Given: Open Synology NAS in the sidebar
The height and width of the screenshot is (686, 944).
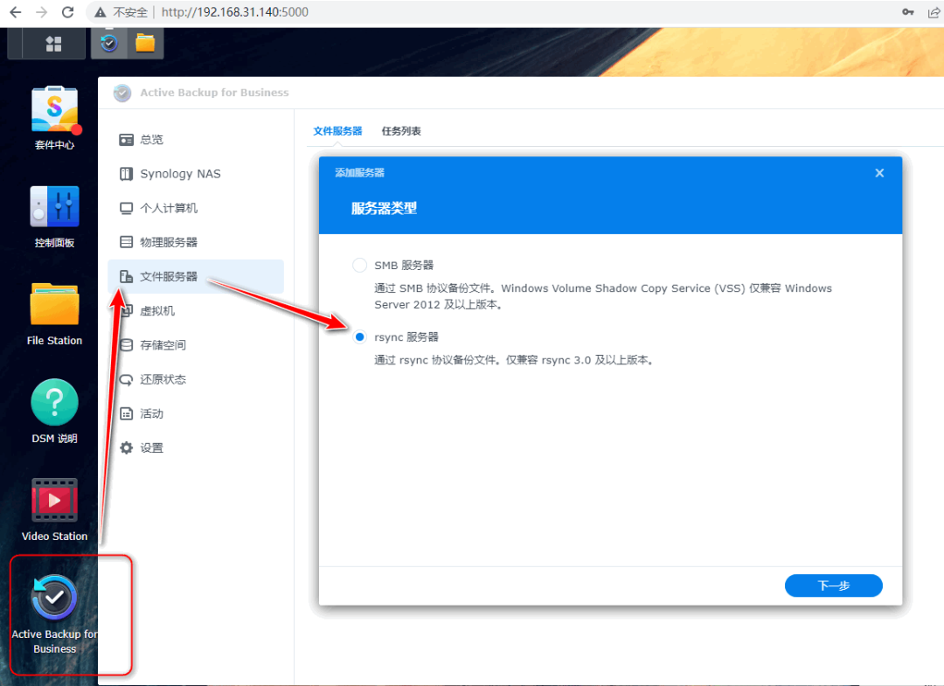Looking at the screenshot, I should click(196, 174).
